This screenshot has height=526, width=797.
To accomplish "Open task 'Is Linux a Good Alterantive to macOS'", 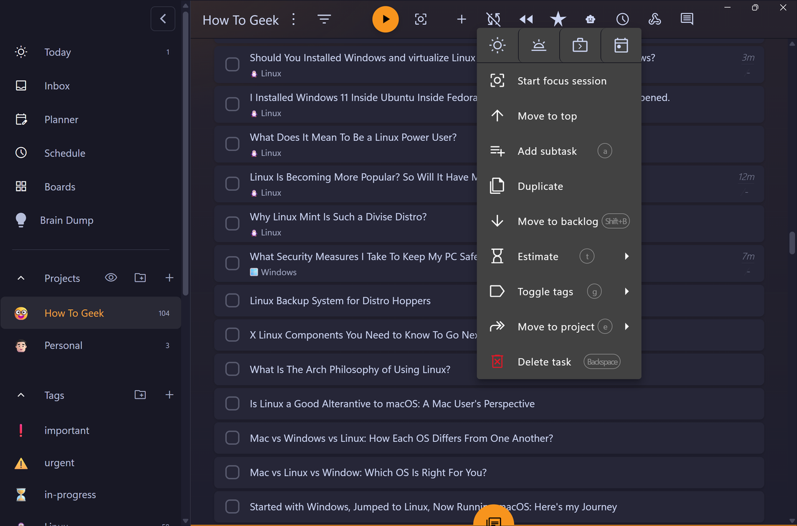I will pyautogui.click(x=489, y=404).
